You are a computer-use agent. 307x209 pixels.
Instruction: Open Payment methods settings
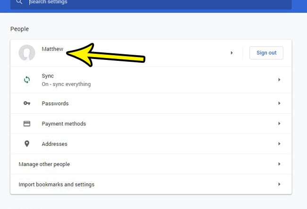point(151,124)
